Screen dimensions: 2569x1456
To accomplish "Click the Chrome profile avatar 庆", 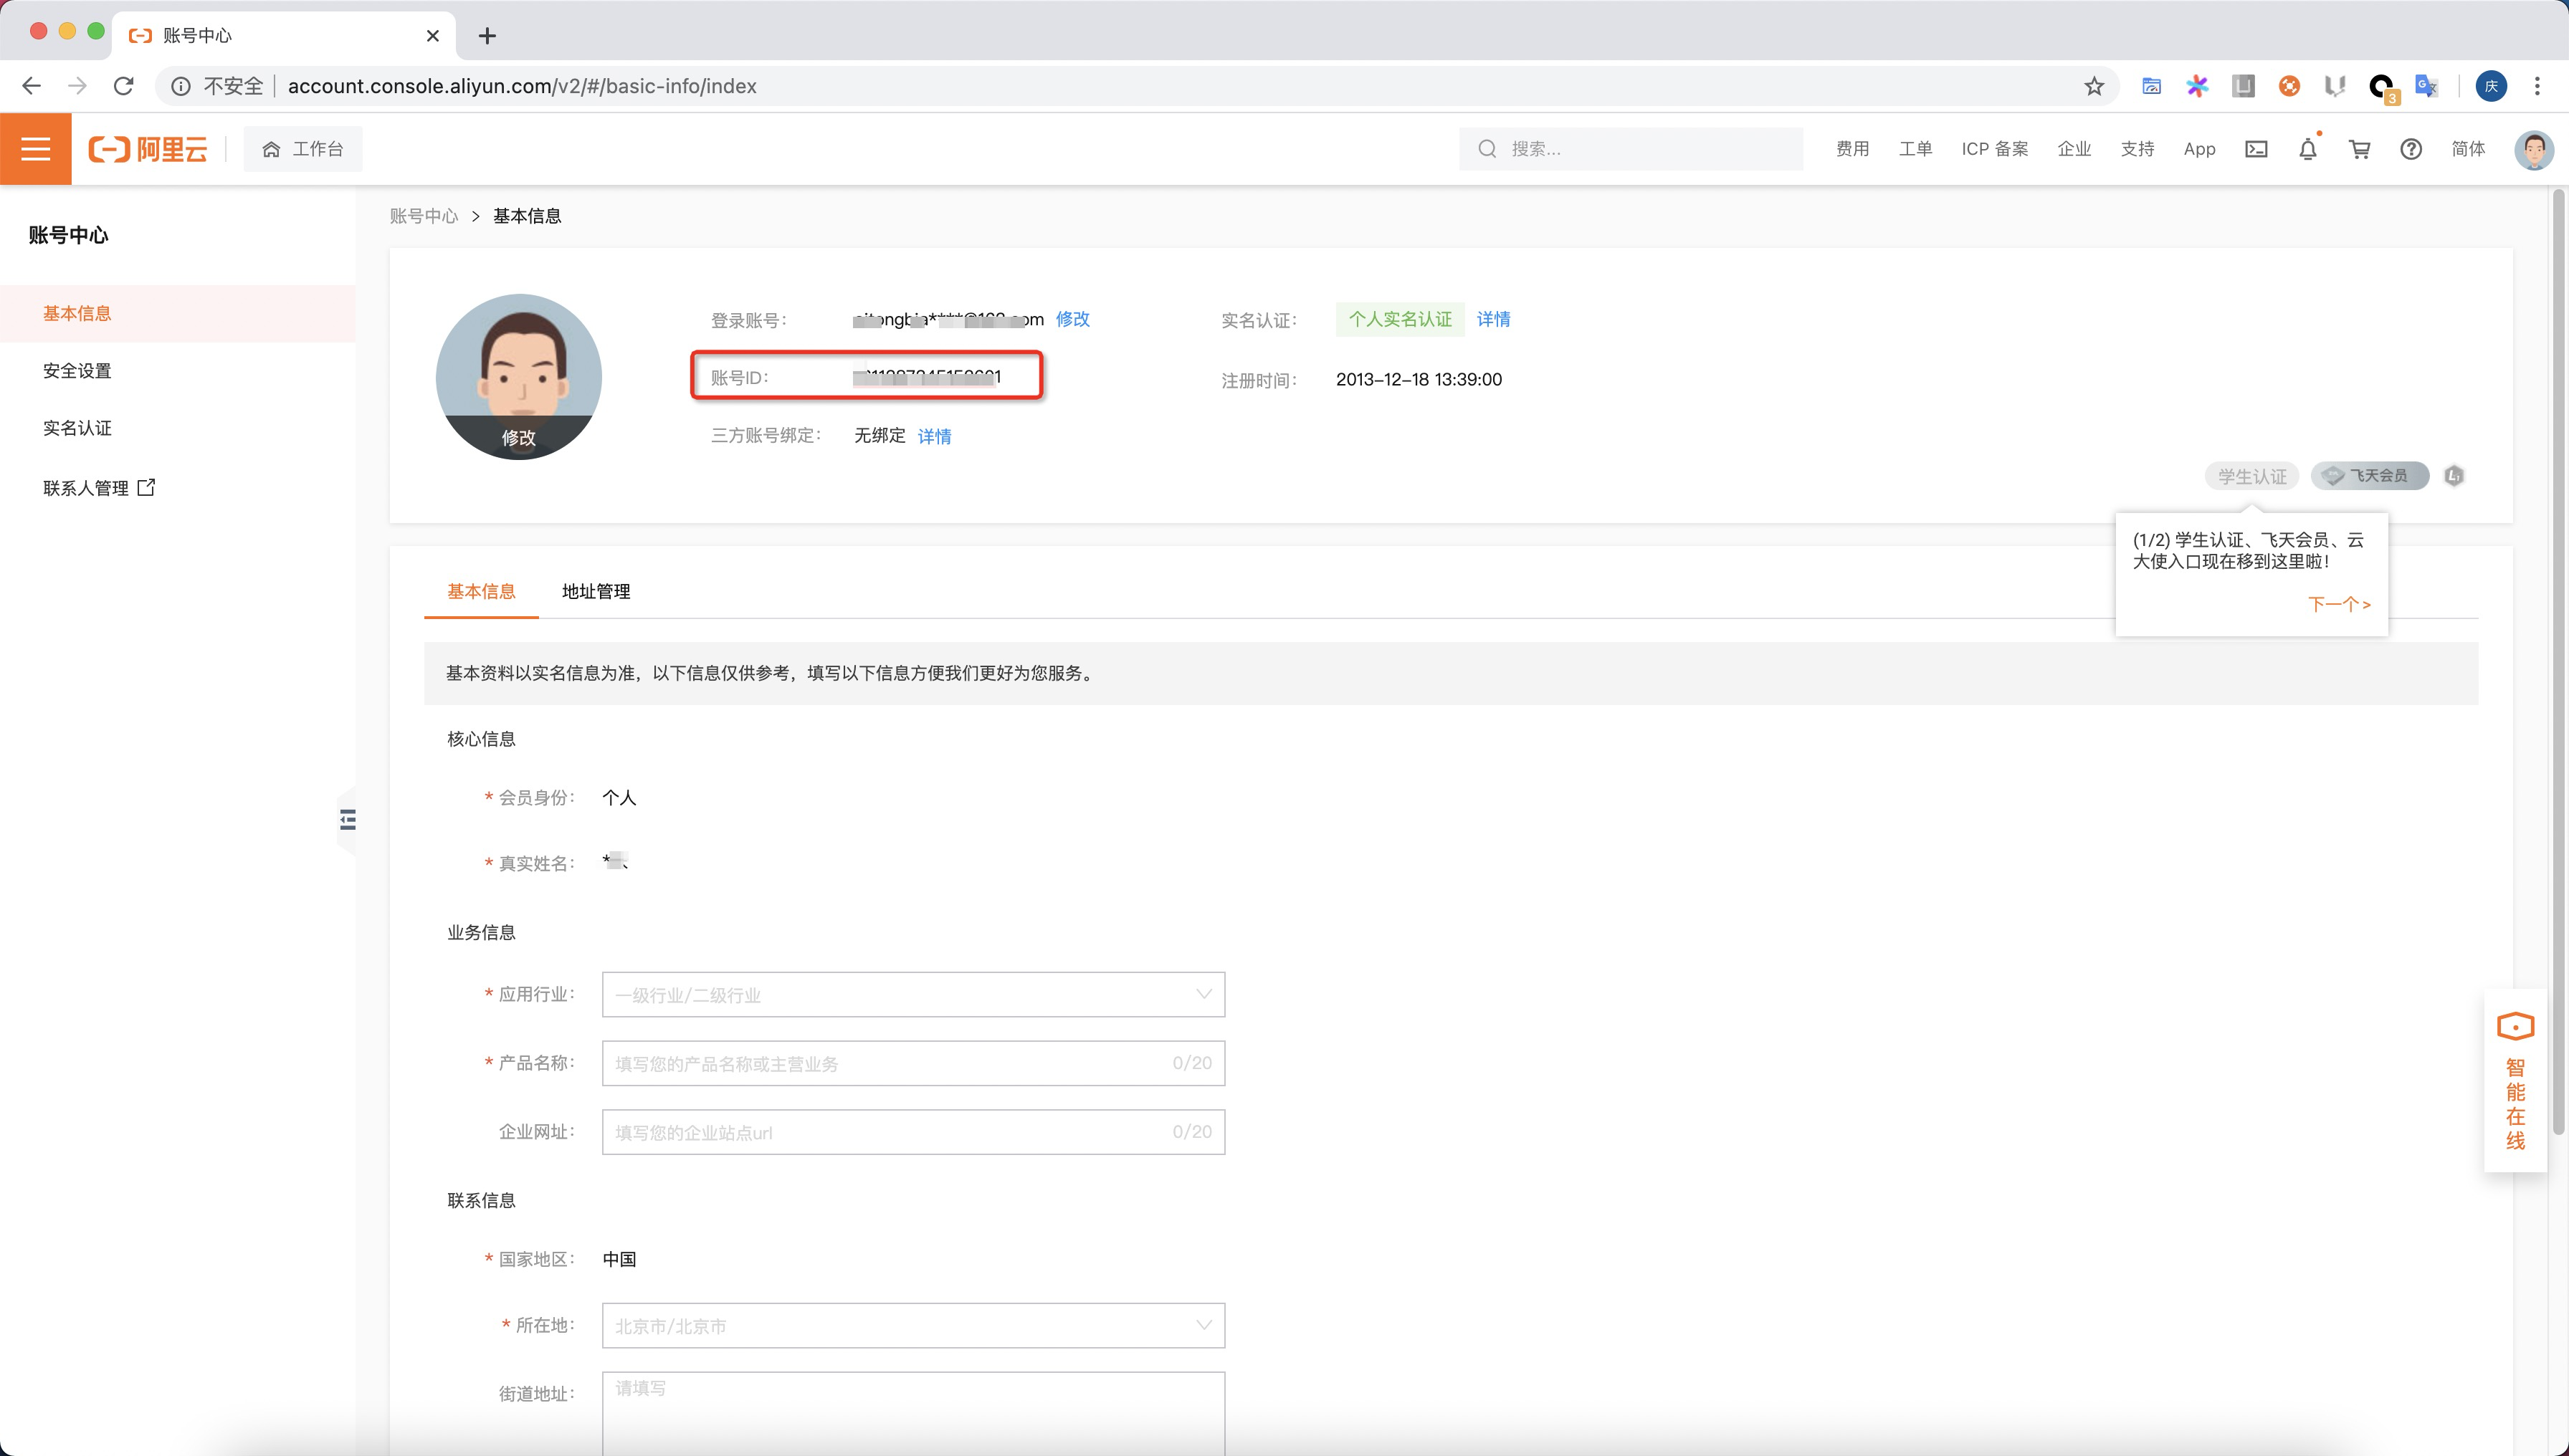I will (2491, 86).
